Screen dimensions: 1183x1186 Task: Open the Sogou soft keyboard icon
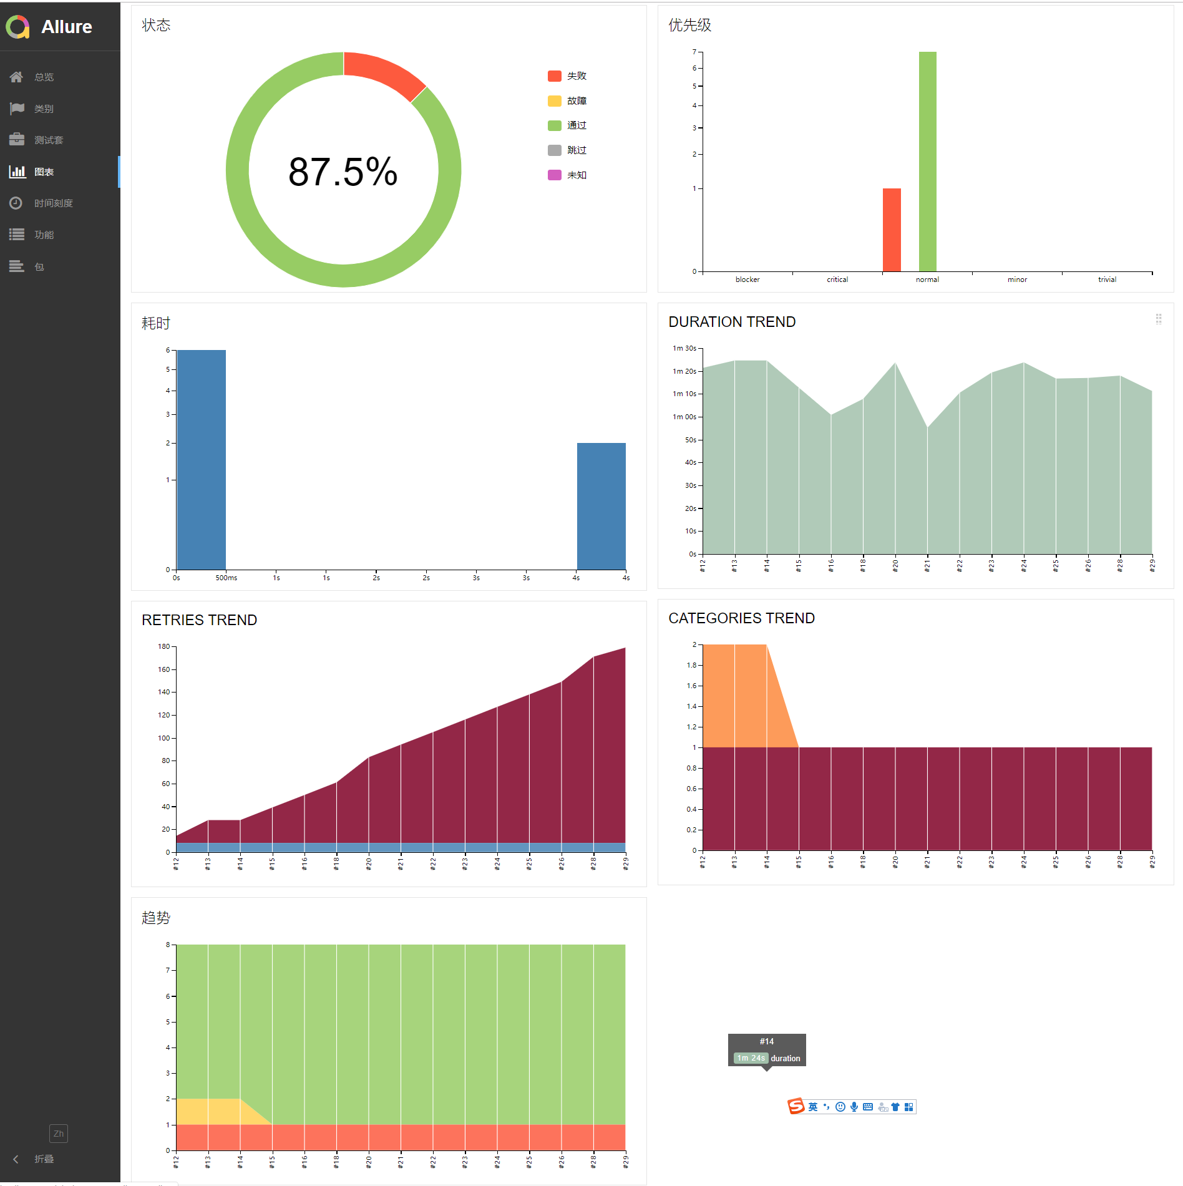(x=868, y=1107)
